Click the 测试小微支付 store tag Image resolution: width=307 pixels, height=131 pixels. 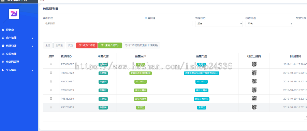(202, 99)
